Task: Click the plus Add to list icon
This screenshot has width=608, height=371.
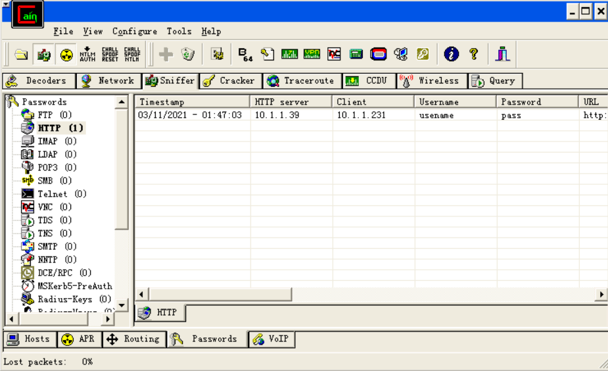Action: [166, 55]
